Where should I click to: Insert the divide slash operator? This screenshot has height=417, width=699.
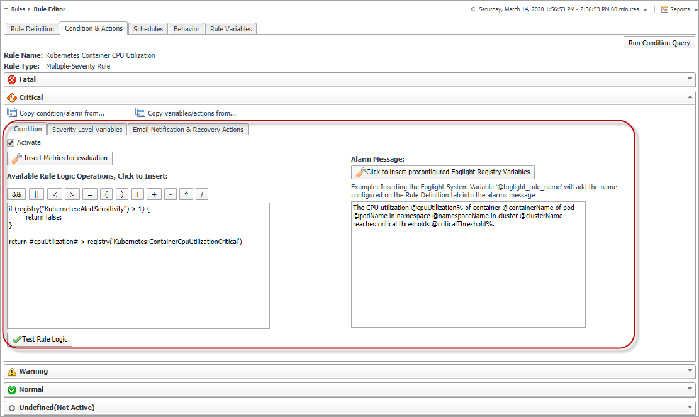(202, 194)
